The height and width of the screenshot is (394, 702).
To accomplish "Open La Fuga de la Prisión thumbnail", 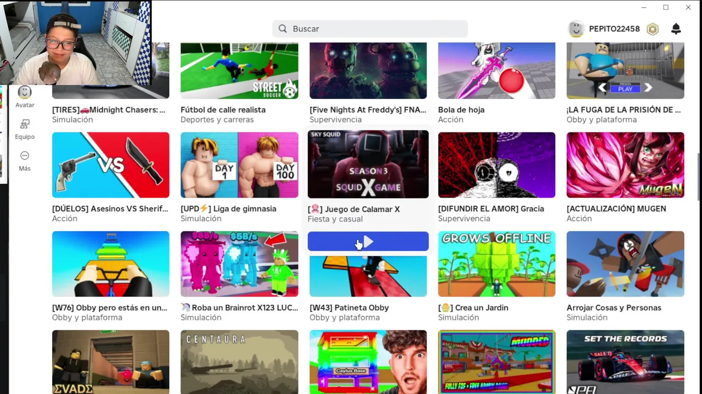I will point(625,71).
